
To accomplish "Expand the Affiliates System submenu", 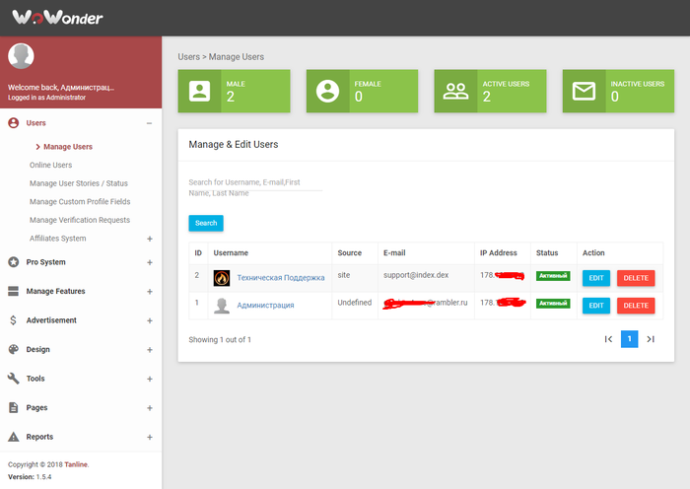I will 150,239.
